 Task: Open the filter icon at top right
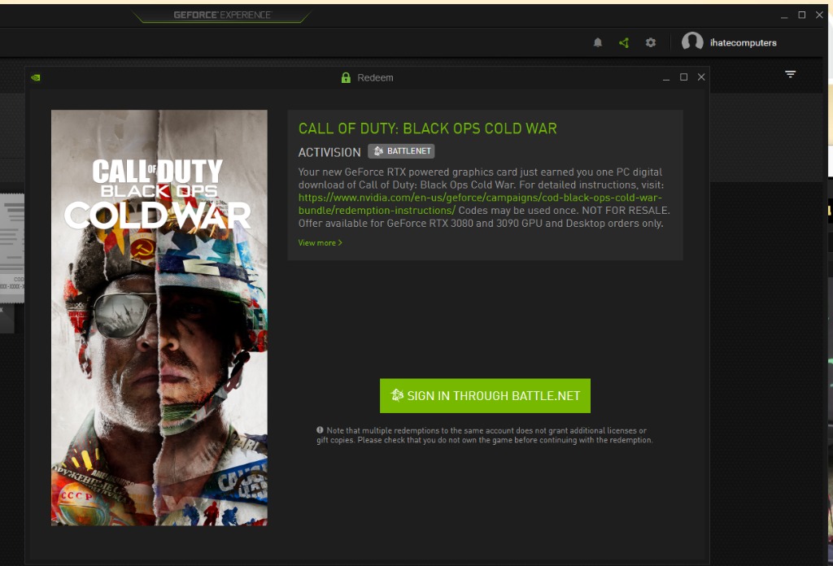pos(791,74)
